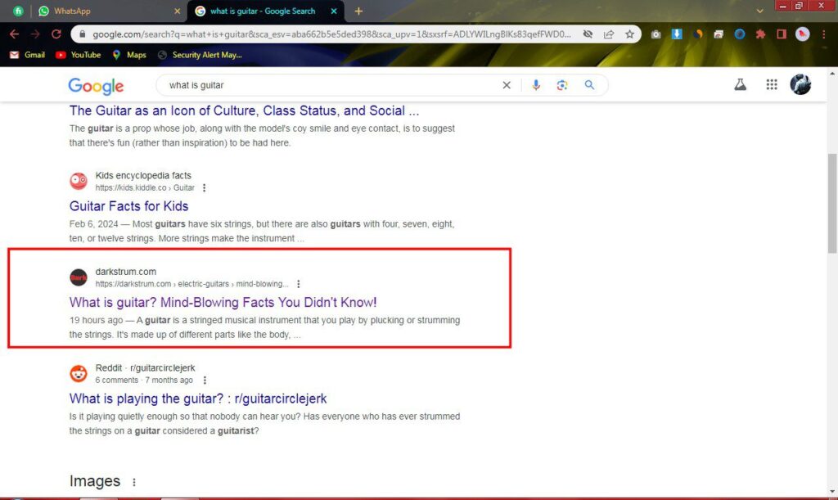This screenshot has height=500, width=838.
Task: Click the darkstrum.com favicon
Action: click(x=79, y=277)
